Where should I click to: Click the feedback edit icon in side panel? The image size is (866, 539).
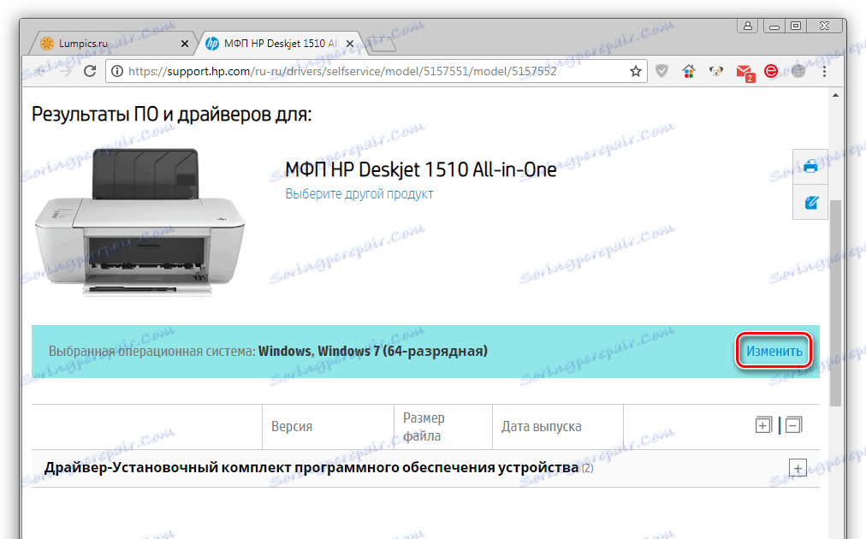click(x=810, y=202)
